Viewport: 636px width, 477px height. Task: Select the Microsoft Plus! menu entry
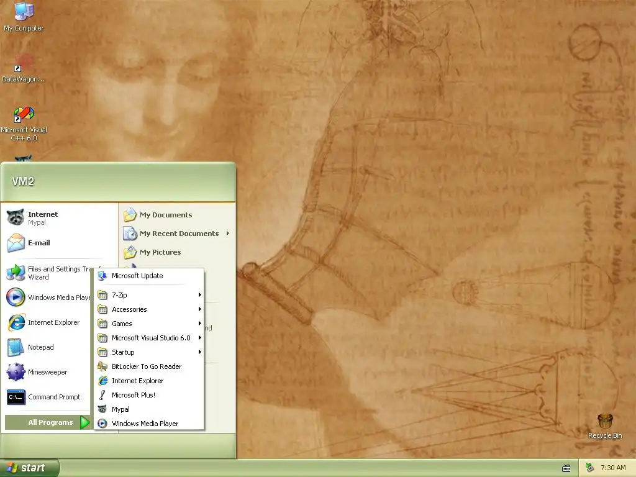(x=149, y=394)
